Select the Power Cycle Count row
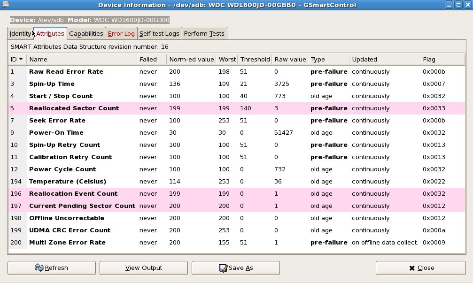Image resolution: width=473 pixels, height=283 pixels. point(237,169)
